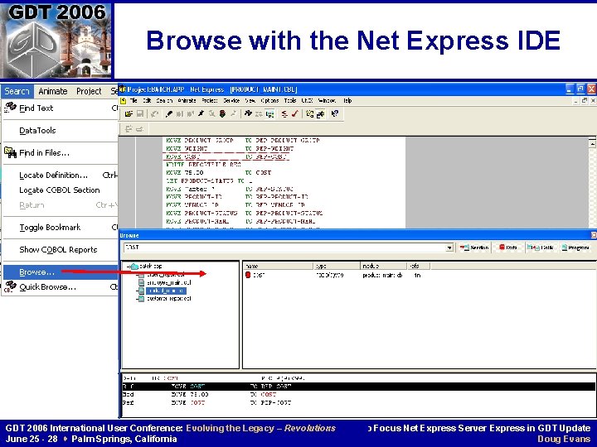The image size is (597, 447).
Task: Open the COST search combo dropdown arrow
Action: pos(449,248)
